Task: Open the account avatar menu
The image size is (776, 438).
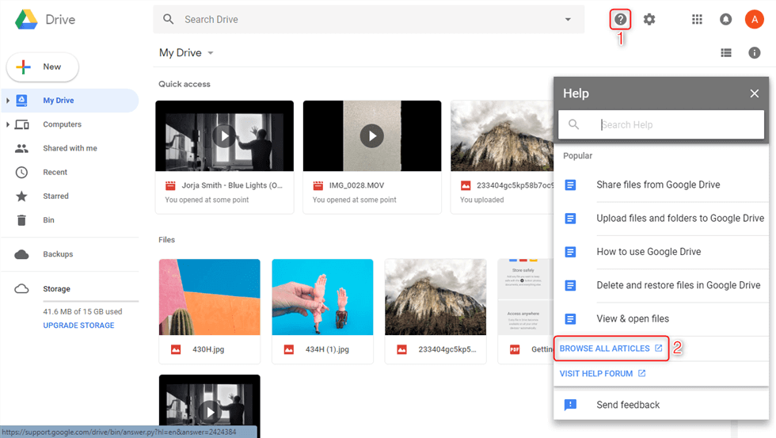Action: [754, 19]
